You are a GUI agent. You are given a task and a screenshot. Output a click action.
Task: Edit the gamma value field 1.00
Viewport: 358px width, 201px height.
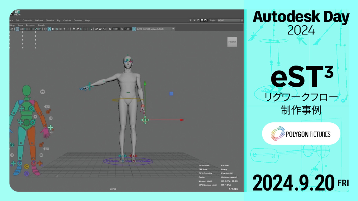(128, 29)
